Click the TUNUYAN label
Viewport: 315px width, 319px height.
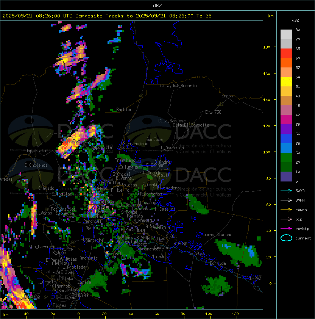click(80, 295)
